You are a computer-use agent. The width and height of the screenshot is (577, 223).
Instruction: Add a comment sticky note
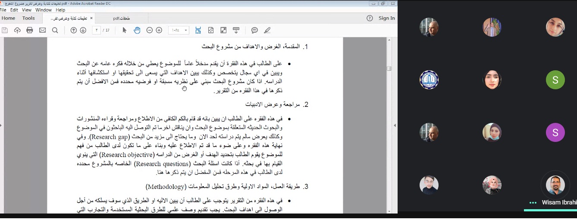(255, 30)
